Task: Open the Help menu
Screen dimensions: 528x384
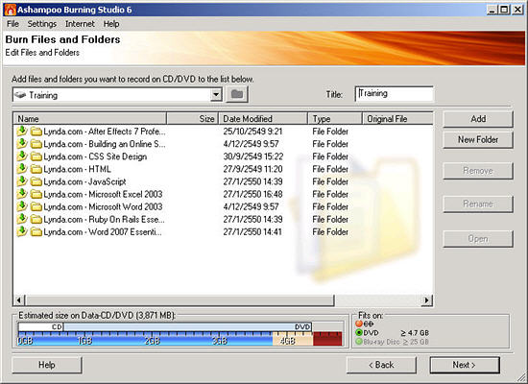Action: [x=111, y=24]
